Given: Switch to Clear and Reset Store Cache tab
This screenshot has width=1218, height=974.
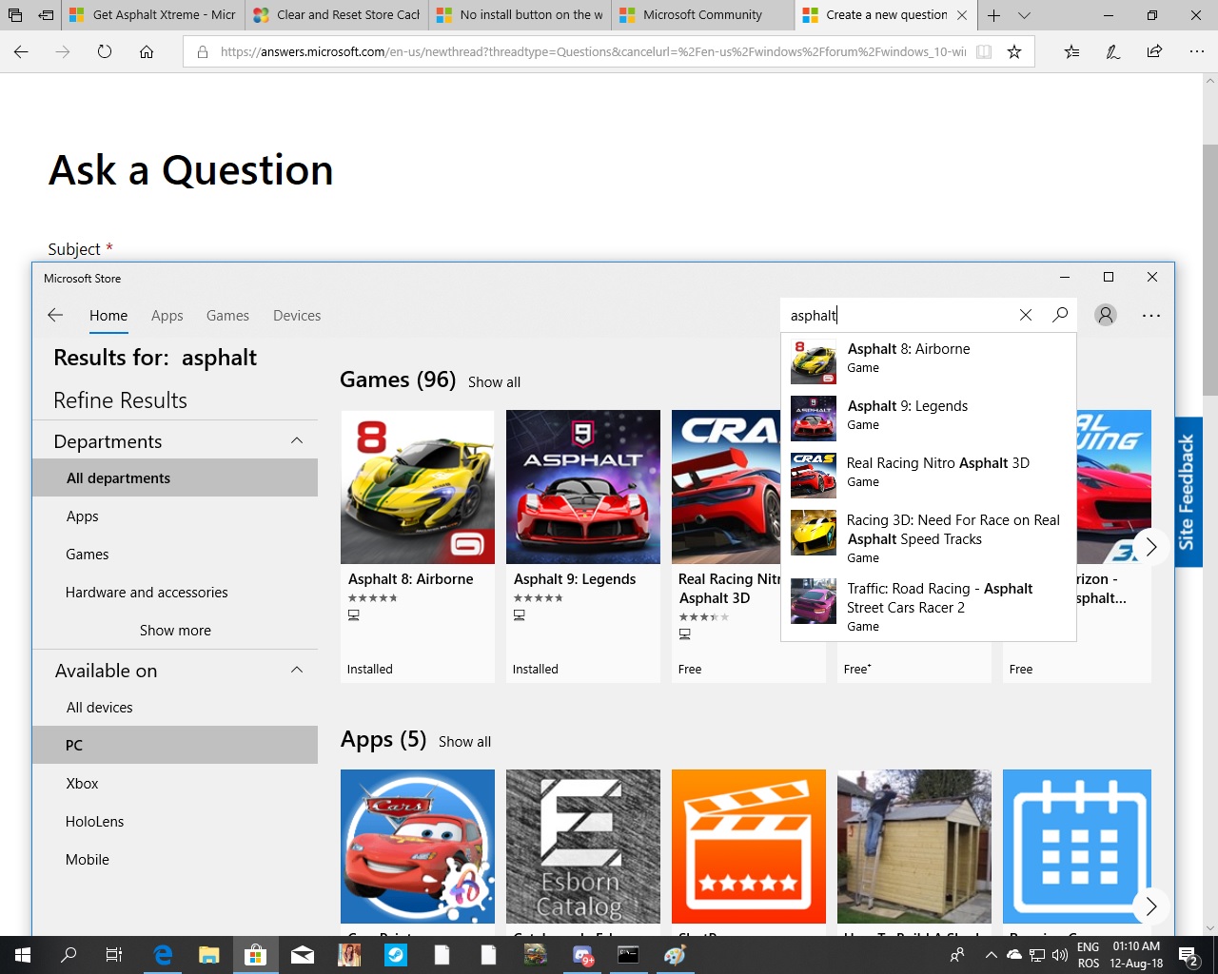Looking at the screenshot, I should tap(337, 15).
